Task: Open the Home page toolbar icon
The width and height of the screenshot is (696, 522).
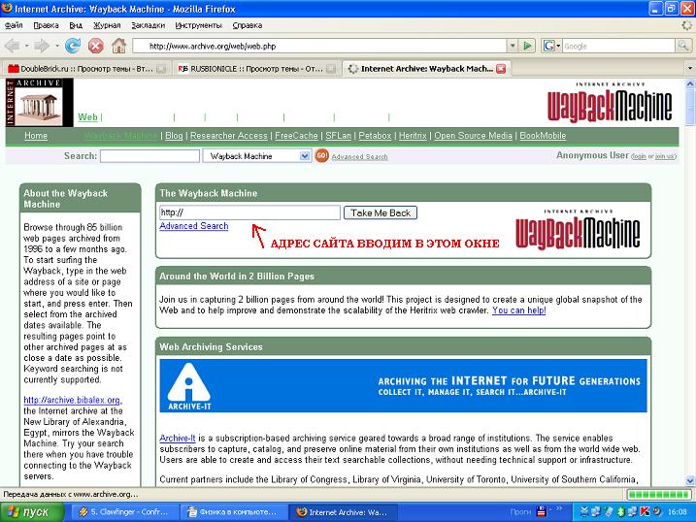Action: 118,46
